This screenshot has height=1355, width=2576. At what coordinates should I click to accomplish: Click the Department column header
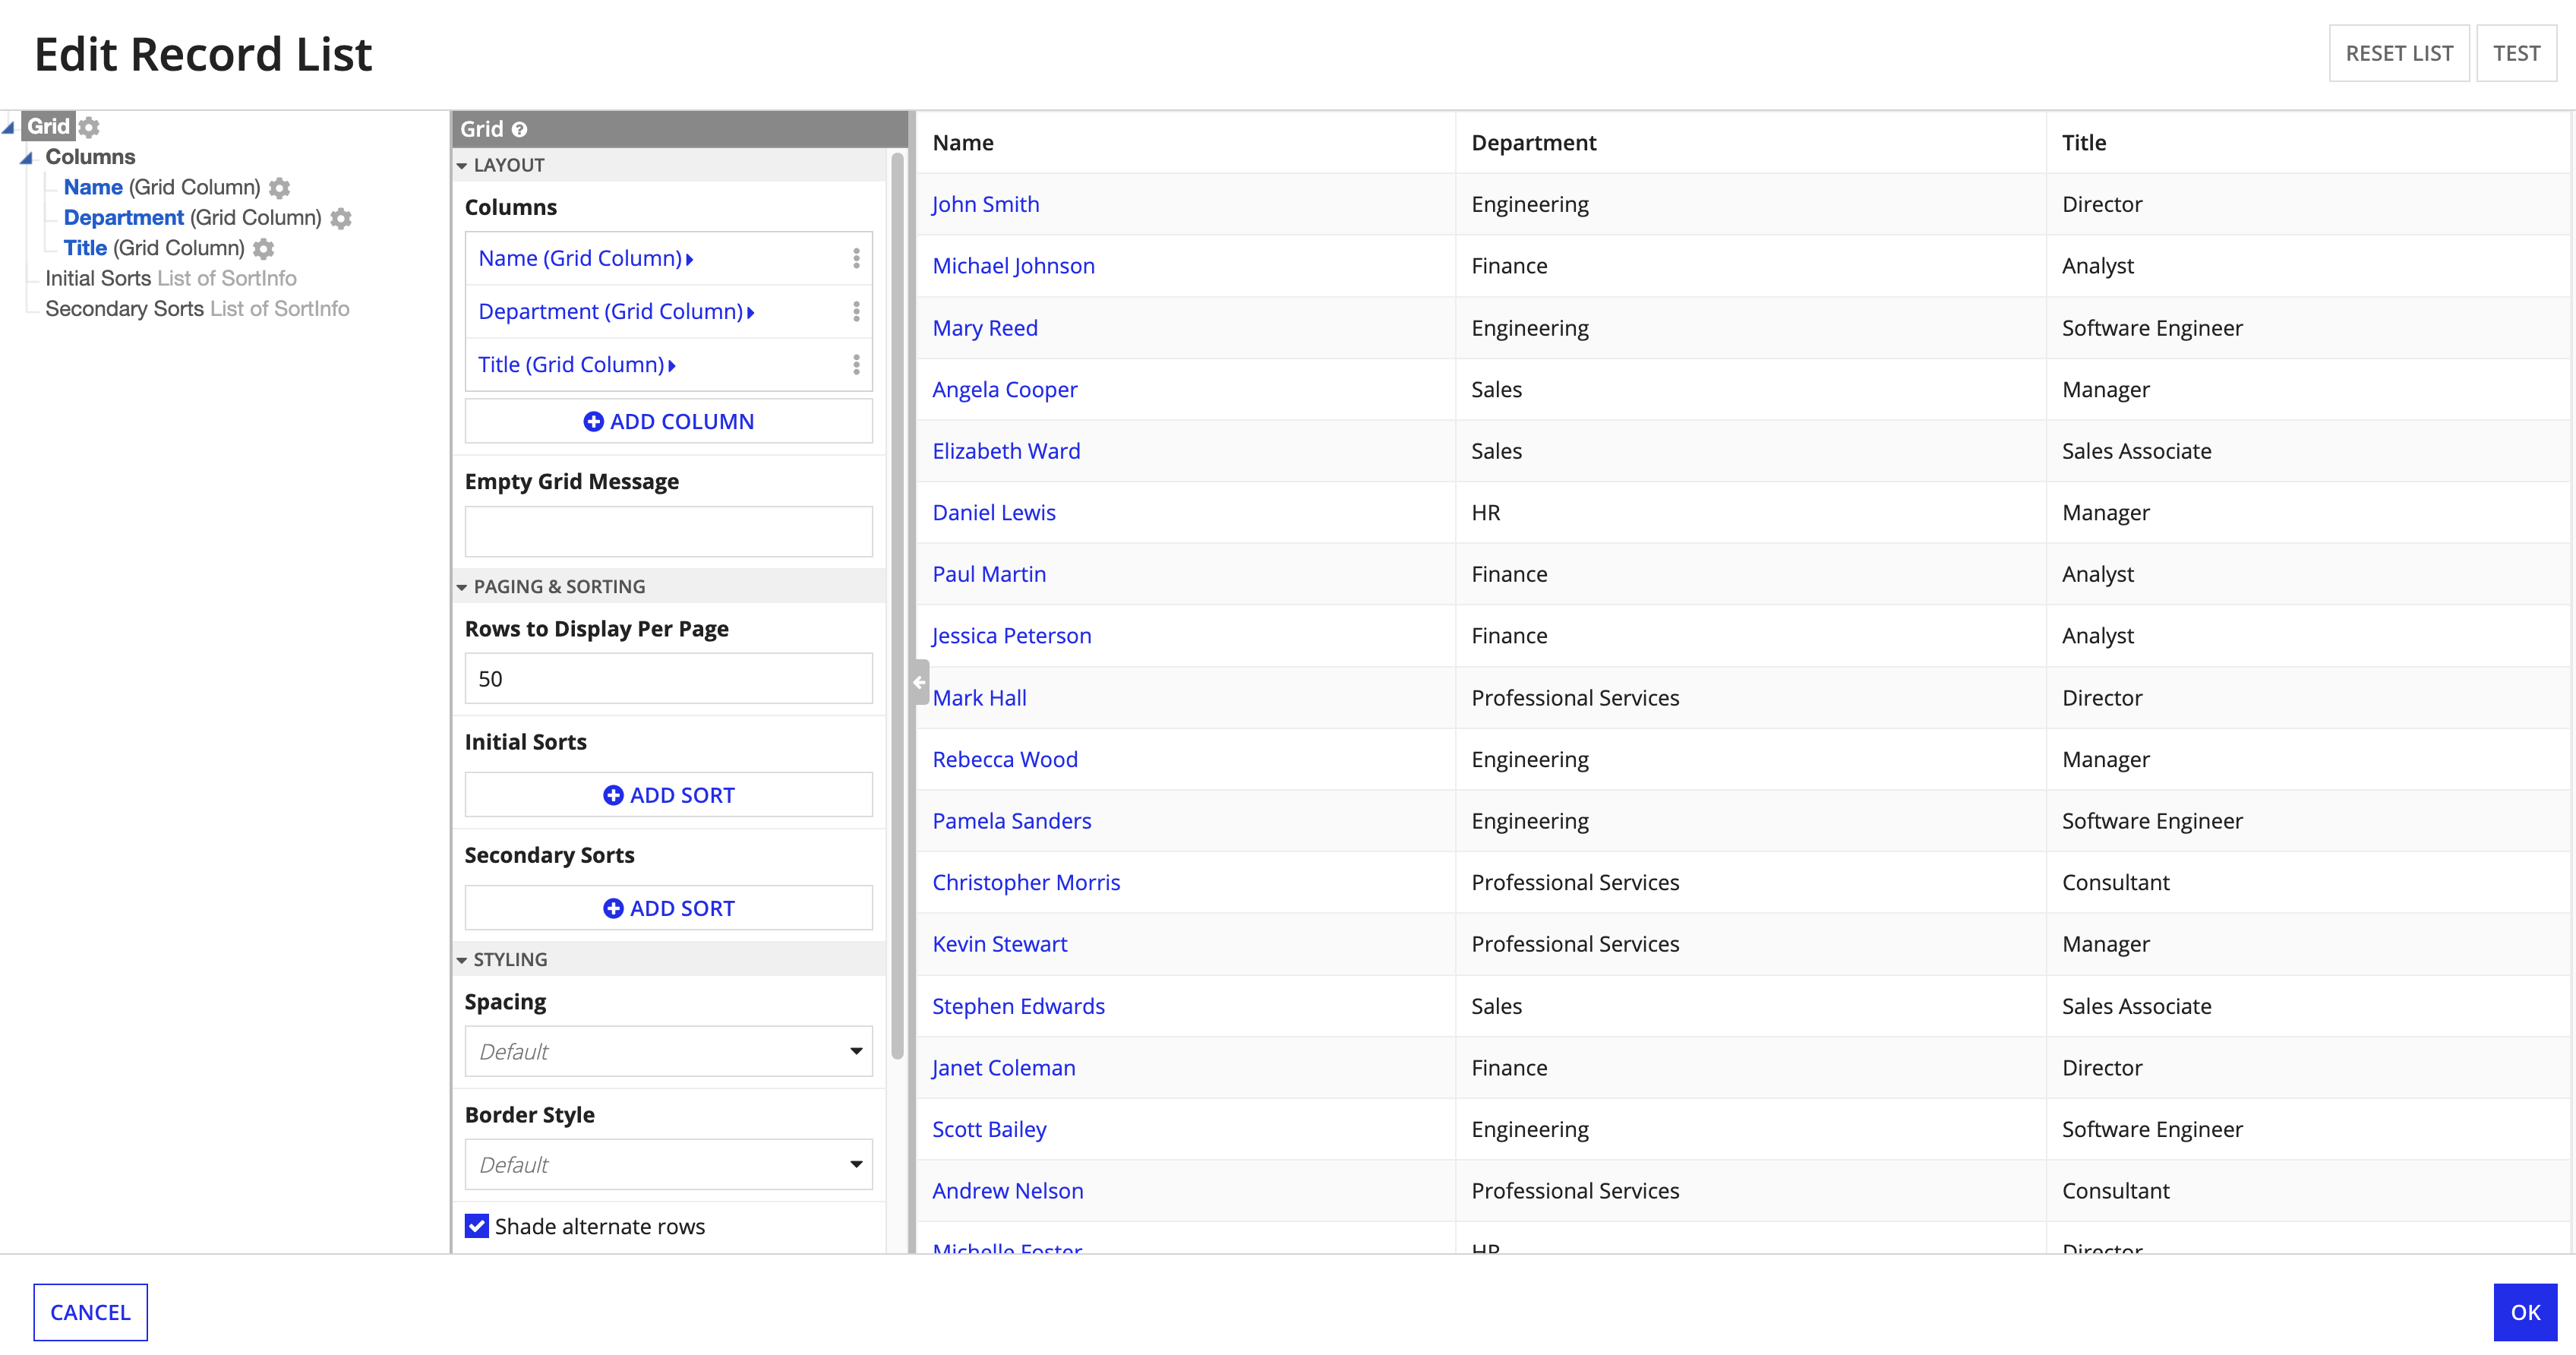pos(1534,143)
